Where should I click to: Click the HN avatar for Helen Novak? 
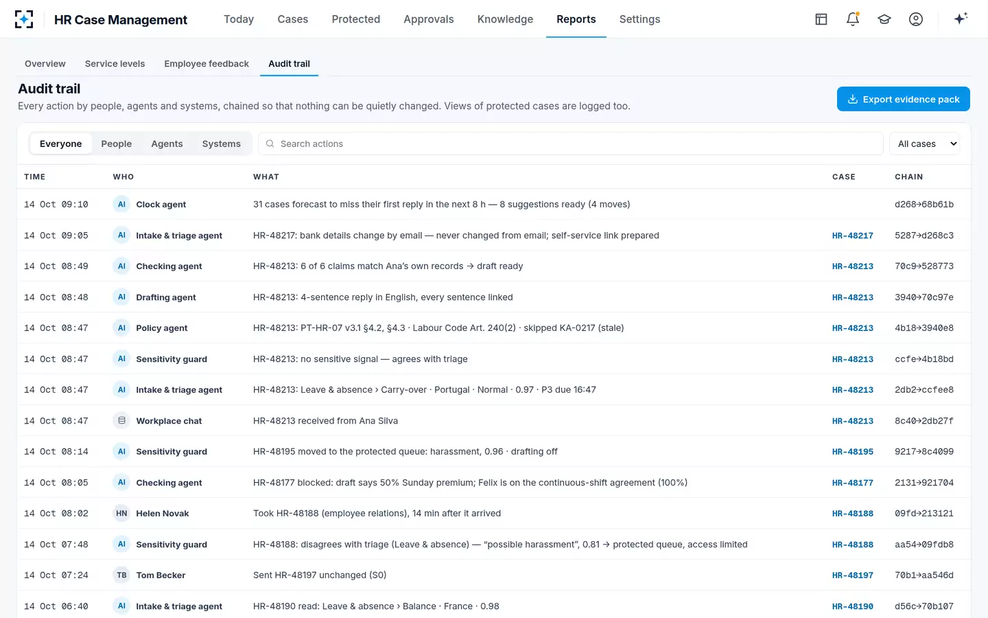(x=121, y=513)
